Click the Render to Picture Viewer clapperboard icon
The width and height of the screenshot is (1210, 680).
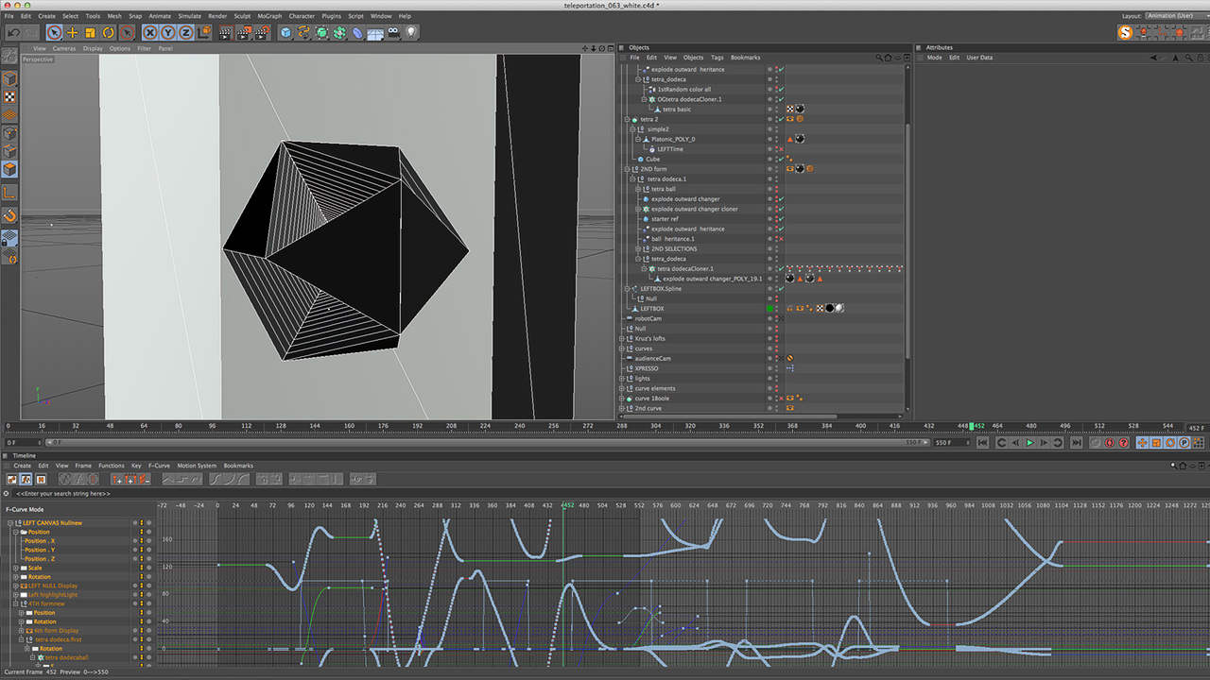point(244,32)
